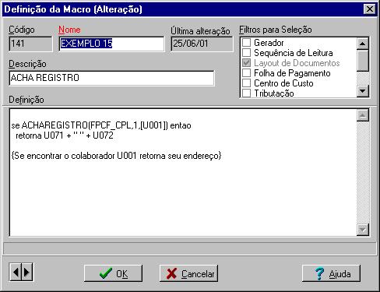Enable the Tributação filter checkbox
The image size is (380, 292).
[246, 93]
